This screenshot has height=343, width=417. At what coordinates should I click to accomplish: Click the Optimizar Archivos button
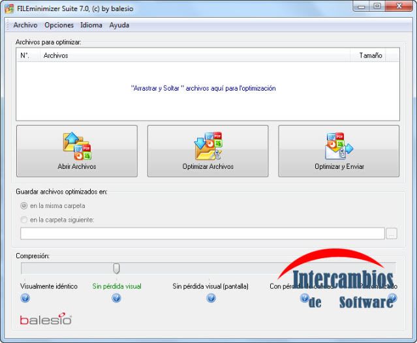tap(208, 151)
